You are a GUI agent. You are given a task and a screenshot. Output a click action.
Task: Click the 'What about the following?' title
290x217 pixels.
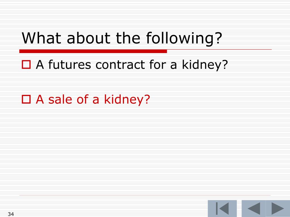point(122,38)
